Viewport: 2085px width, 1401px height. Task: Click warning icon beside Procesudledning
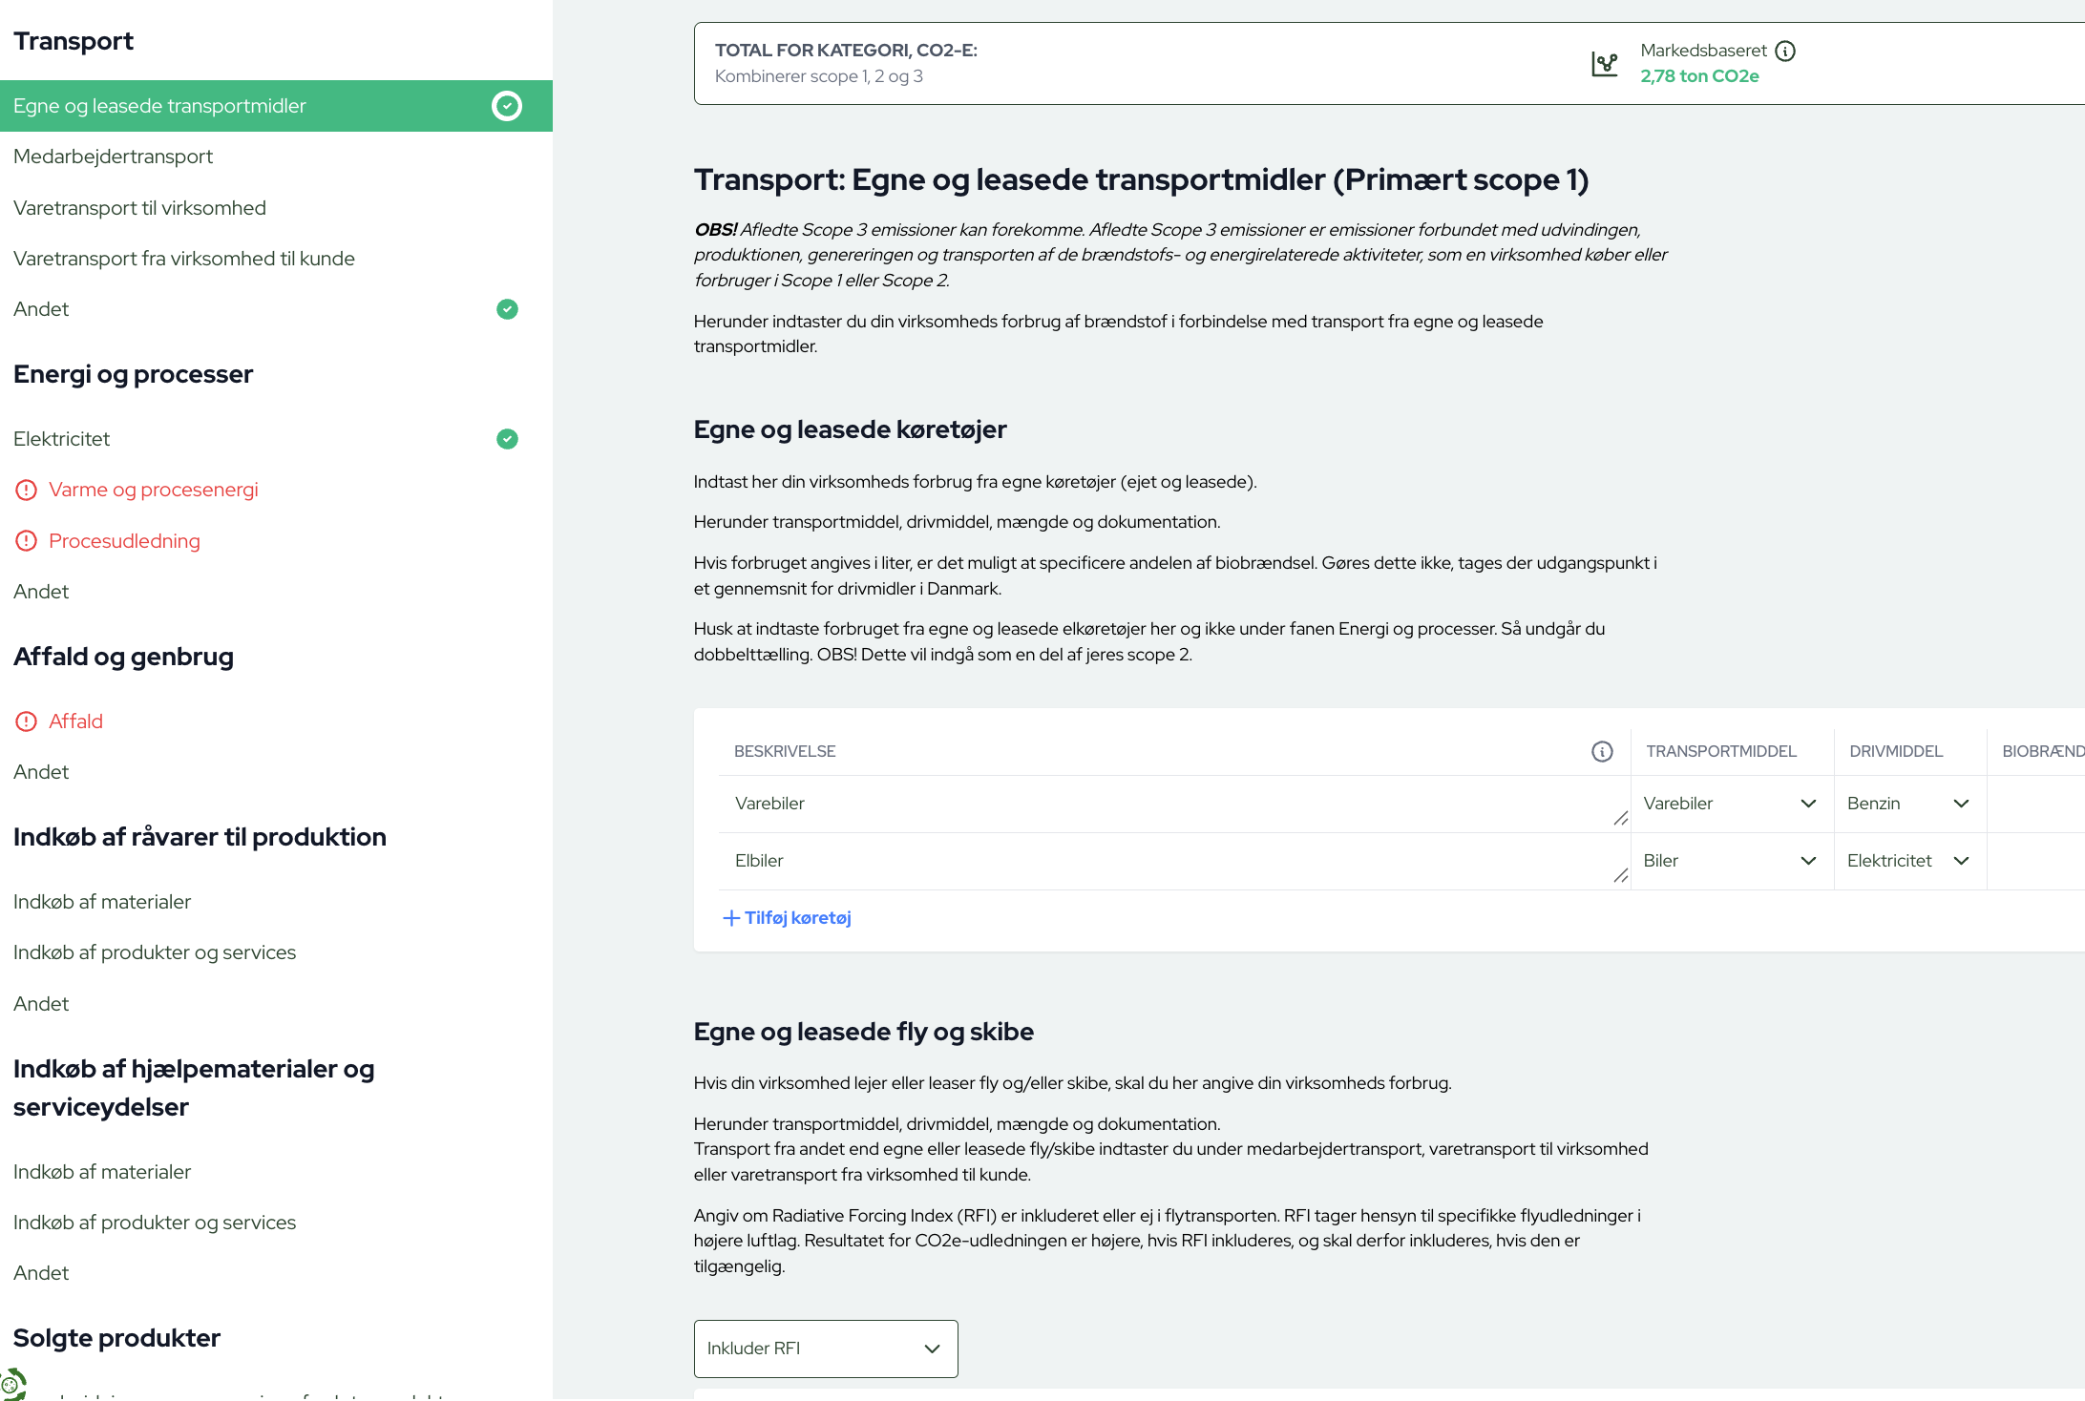tap(27, 541)
